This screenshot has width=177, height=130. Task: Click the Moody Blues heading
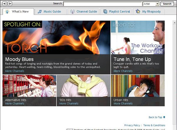pos(19,59)
